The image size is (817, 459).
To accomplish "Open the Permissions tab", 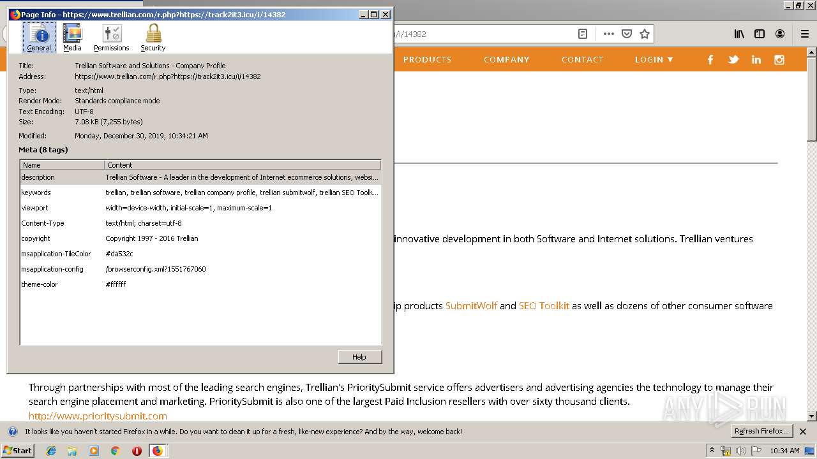I will coord(112,38).
